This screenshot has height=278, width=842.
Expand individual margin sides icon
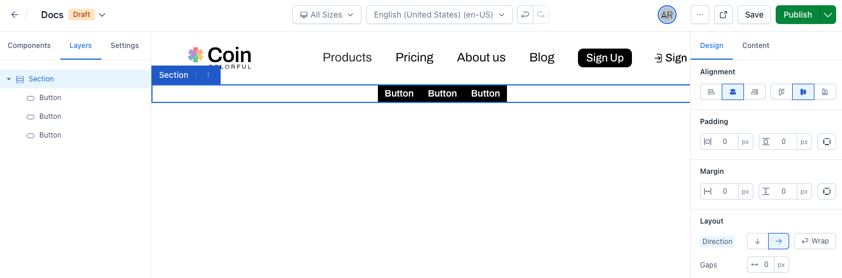827,191
